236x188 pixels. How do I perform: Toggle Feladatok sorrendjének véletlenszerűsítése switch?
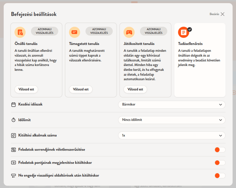tap(220, 150)
